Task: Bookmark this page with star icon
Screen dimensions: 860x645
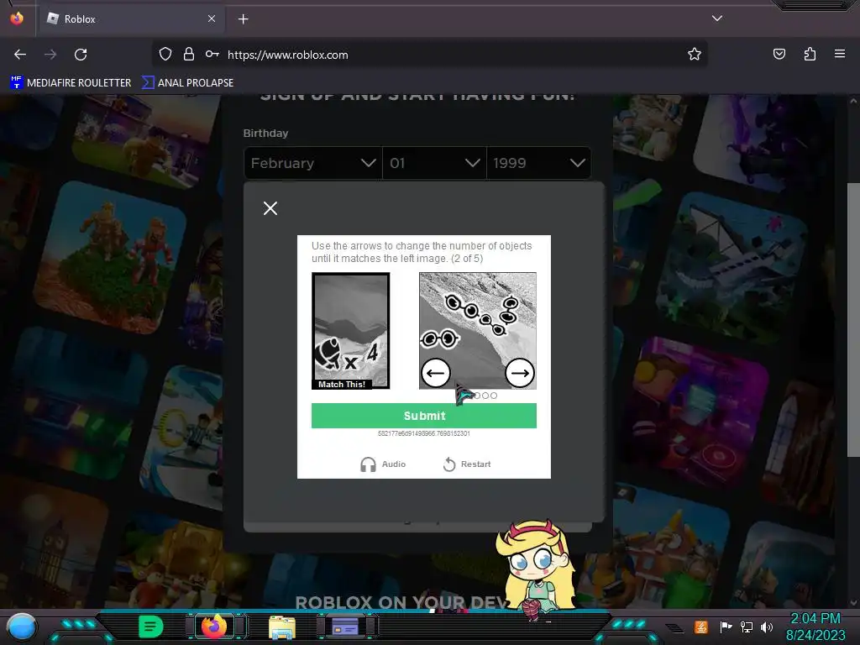Action: [x=695, y=55]
